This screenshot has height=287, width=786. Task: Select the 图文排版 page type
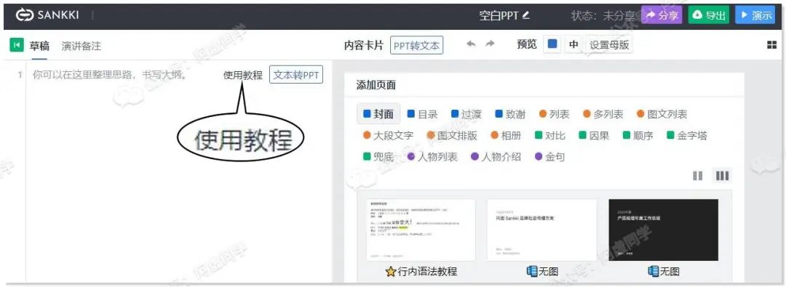click(452, 135)
